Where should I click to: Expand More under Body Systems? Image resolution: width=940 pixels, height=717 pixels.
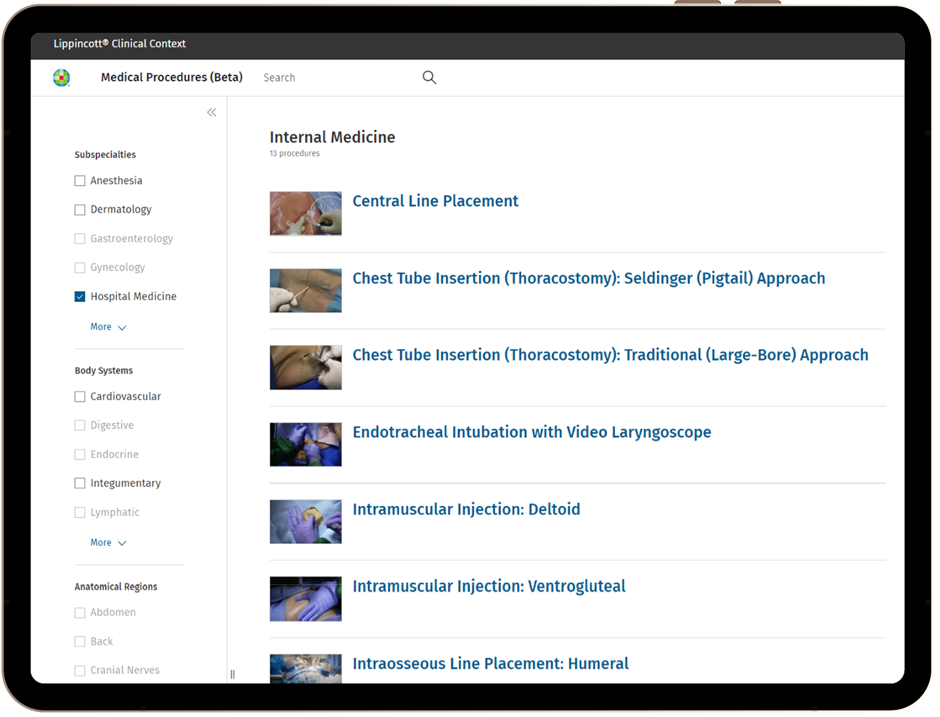click(x=108, y=543)
